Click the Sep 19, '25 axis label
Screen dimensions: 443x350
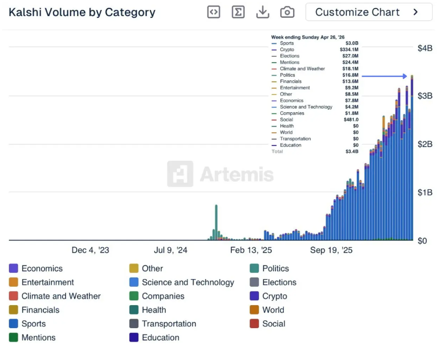coord(331,250)
